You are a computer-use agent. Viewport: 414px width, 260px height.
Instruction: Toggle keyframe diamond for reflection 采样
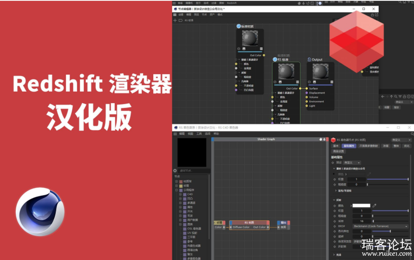pyautogui.click(x=335, y=221)
